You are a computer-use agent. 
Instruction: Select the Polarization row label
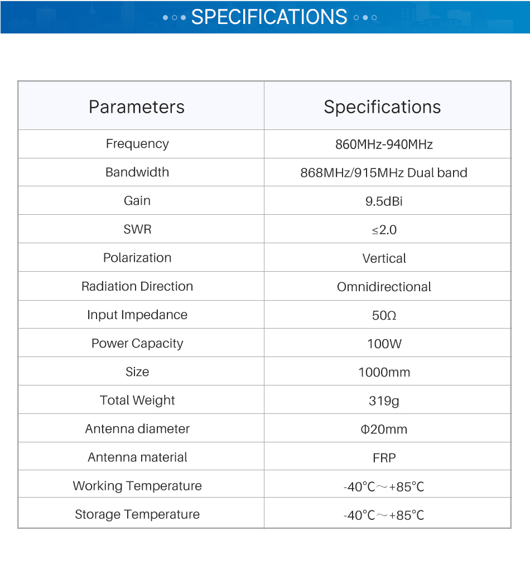tap(137, 258)
